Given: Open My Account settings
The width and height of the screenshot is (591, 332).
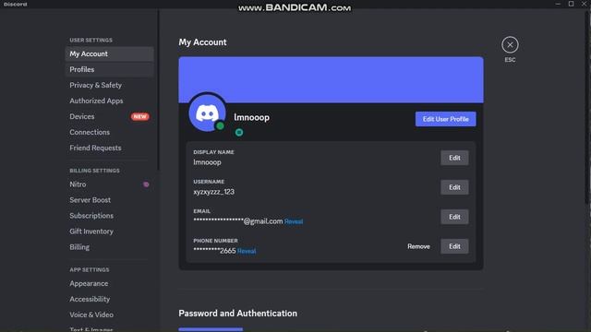Looking at the screenshot, I should 109,53.
